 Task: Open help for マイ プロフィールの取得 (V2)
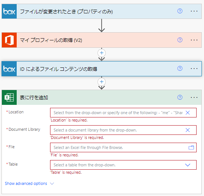pos(180,40)
